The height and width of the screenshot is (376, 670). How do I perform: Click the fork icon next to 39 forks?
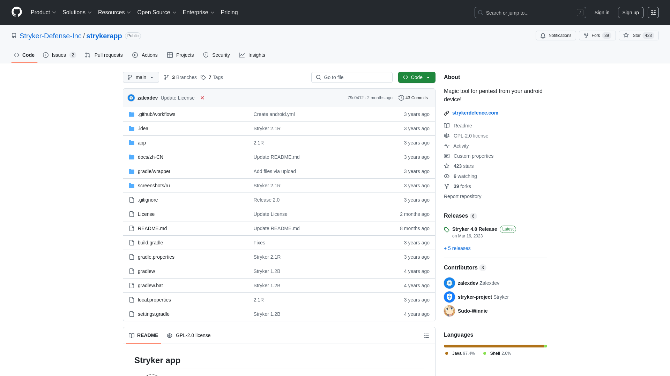pos(447,186)
